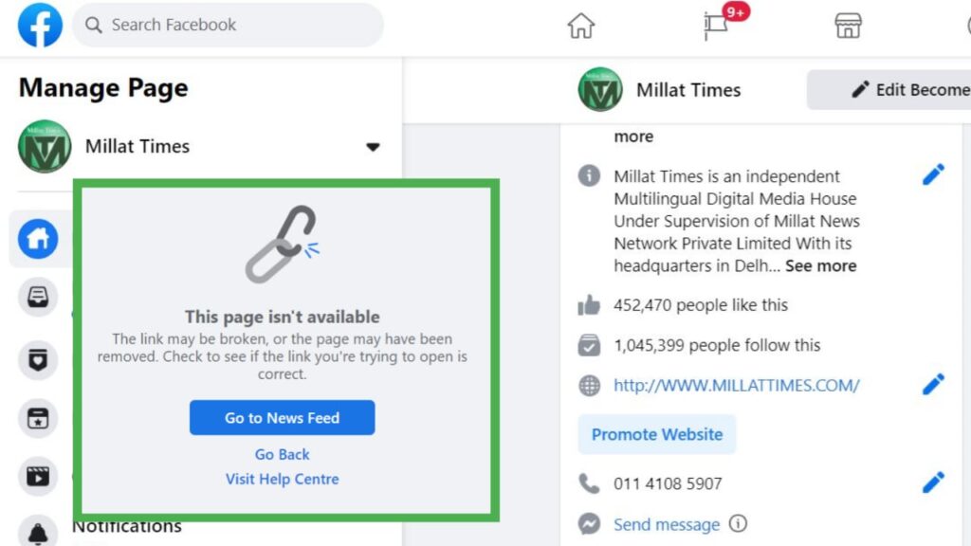Open the video play icon in sidebar
This screenshot has height=546, width=971.
38,476
